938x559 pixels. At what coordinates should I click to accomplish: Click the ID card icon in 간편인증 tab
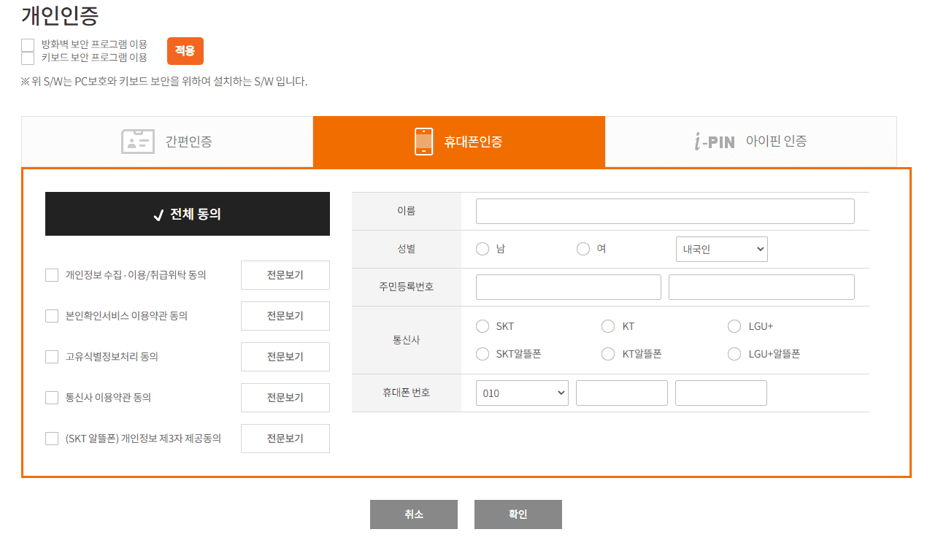(138, 142)
